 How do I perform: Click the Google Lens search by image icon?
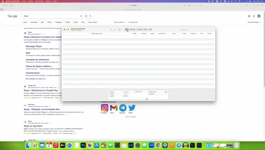tap(86, 16)
